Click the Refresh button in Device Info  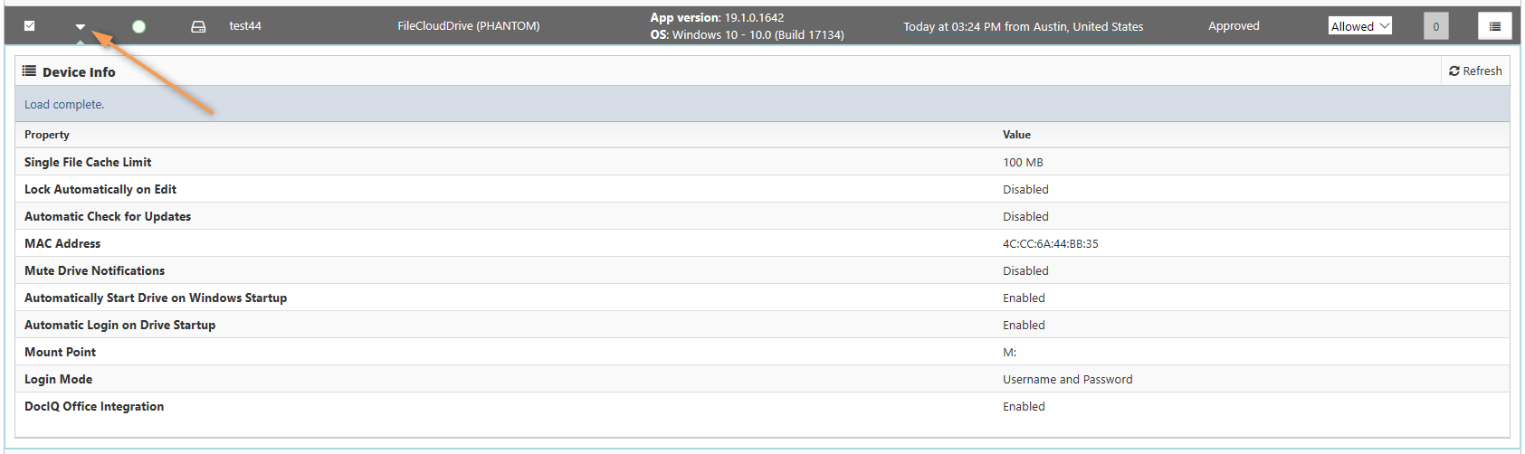pyautogui.click(x=1475, y=71)
